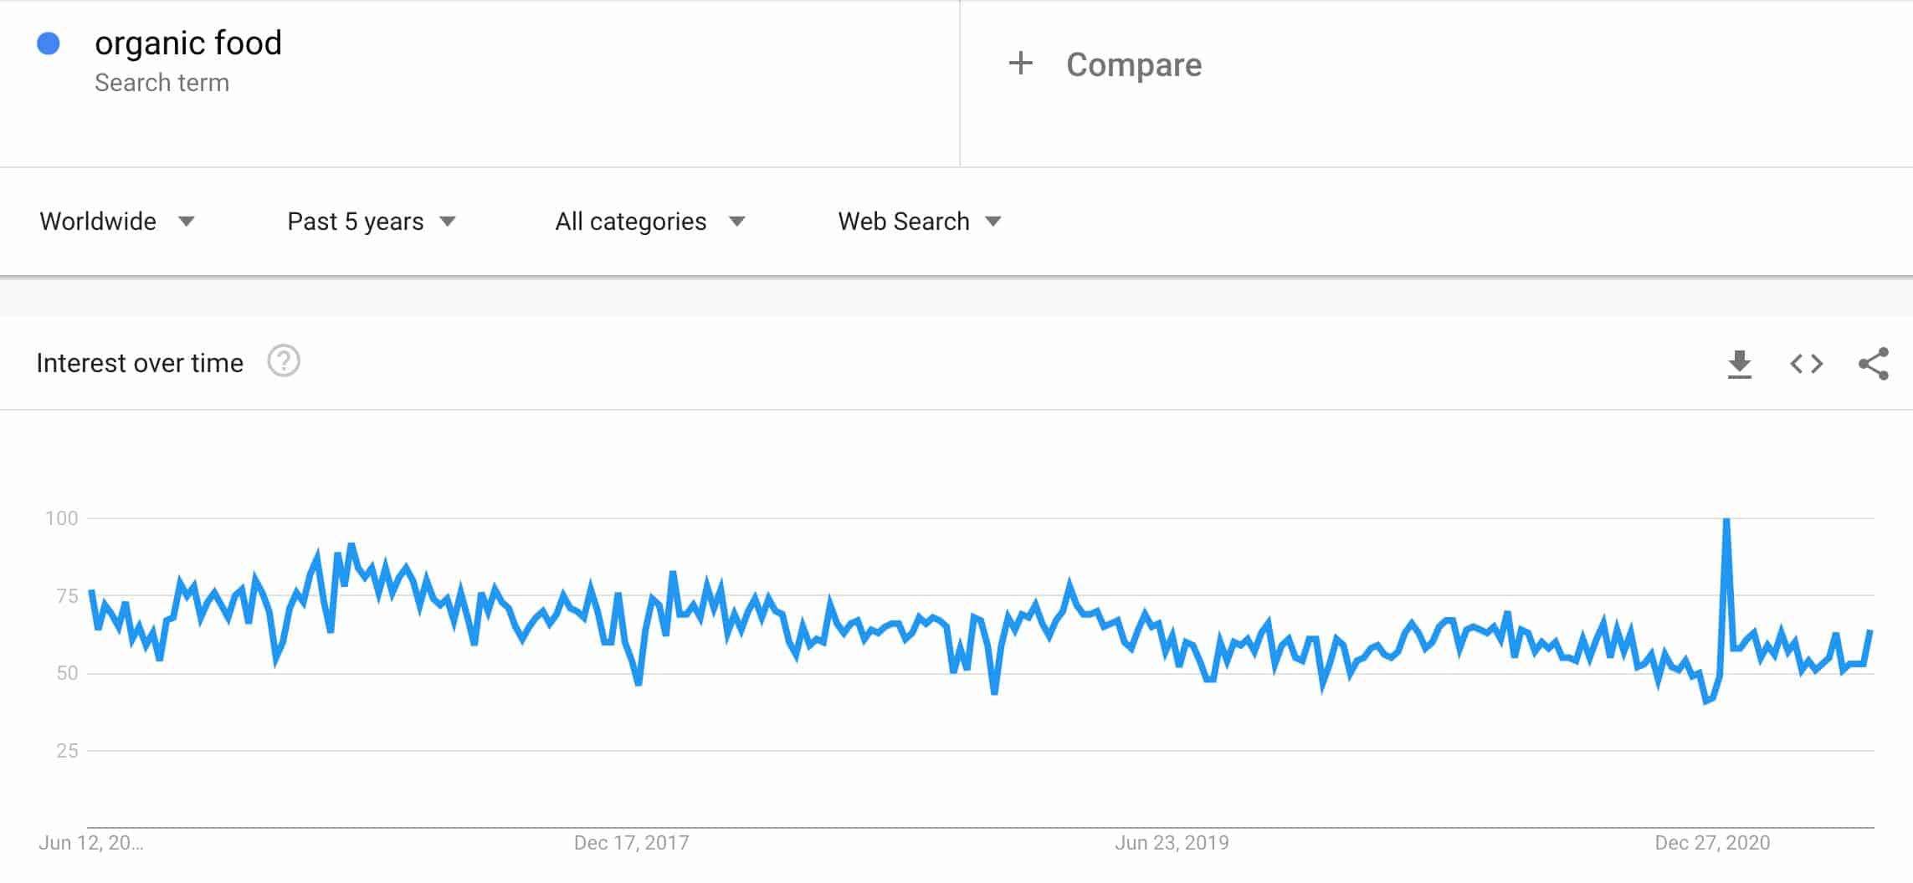The height and width of the screenshot is (883, 1913).
Task: Select the Interest over time heading
Action: click(139, 362)
